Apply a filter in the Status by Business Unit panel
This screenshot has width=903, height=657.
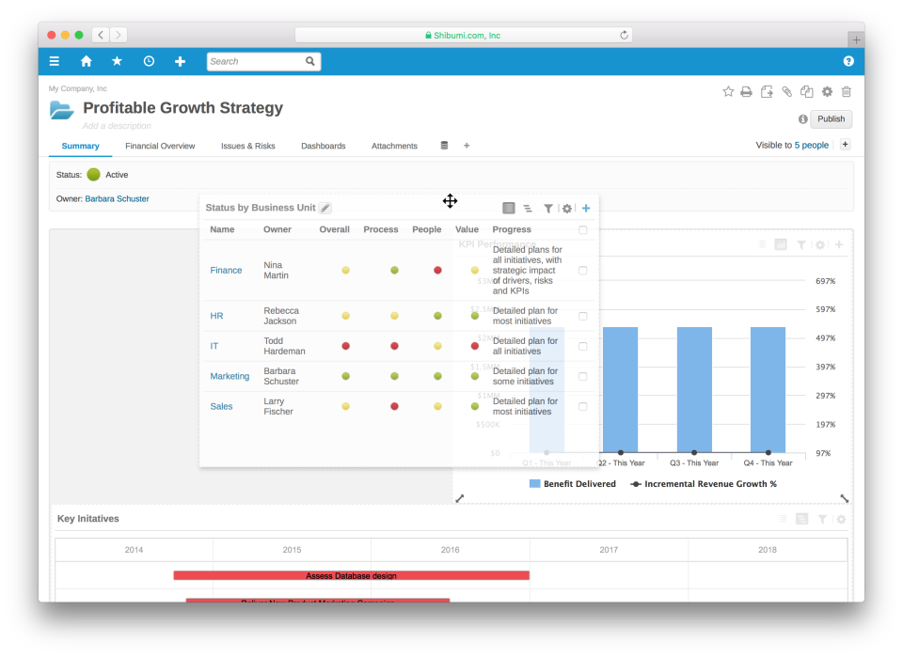(x=549, y=208)
